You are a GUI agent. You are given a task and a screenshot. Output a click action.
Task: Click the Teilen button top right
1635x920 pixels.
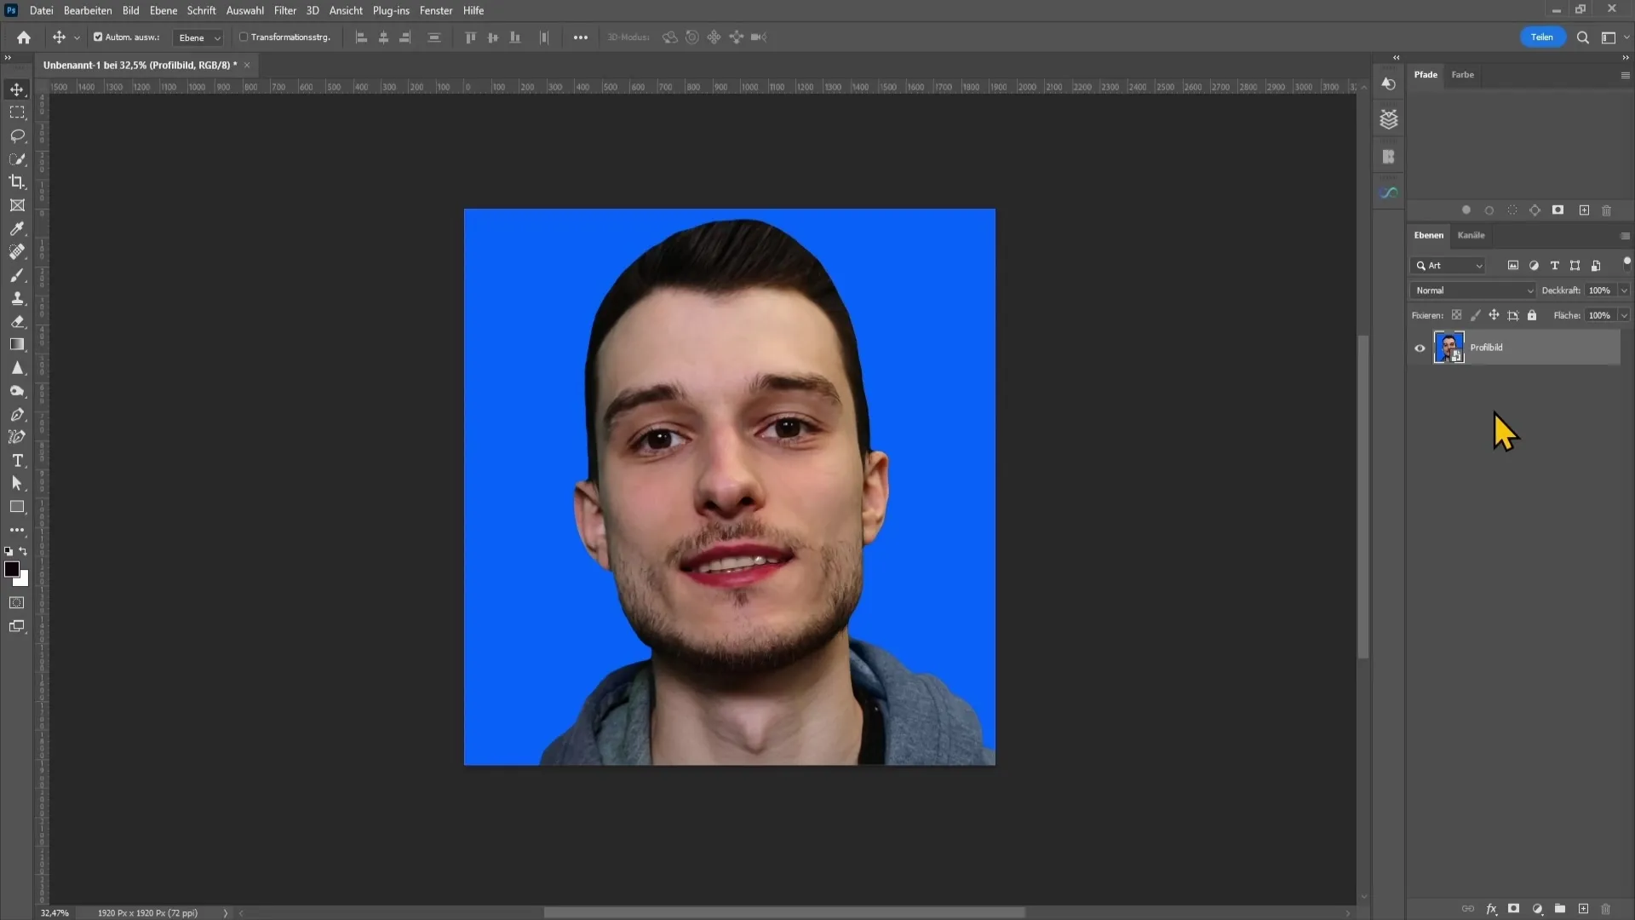[1542, 36]
